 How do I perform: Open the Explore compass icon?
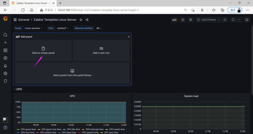(x=5, y=58)
